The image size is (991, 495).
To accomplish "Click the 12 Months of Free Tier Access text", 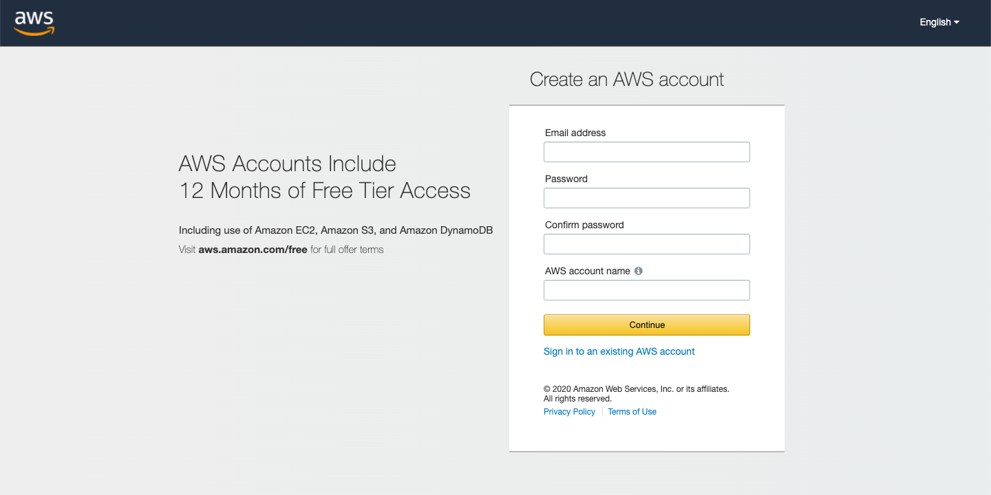I will (x=325, y=190).
